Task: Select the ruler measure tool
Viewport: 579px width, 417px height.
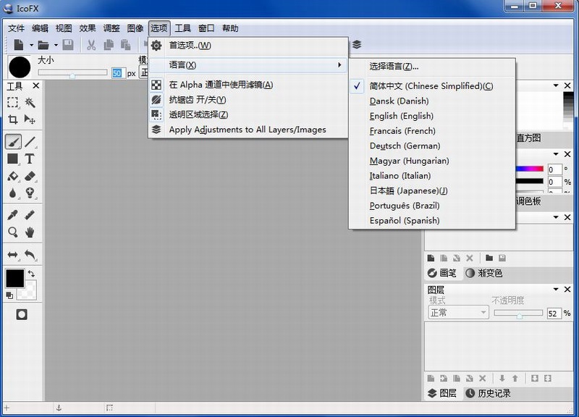Action: pyautogui.click(x=30, y=215)
